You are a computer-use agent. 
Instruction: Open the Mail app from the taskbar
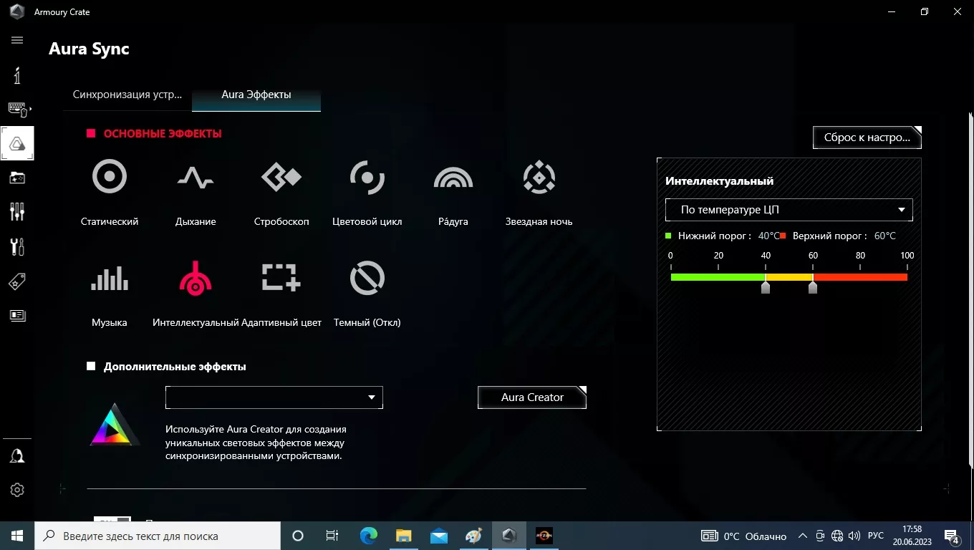[439, 536]
